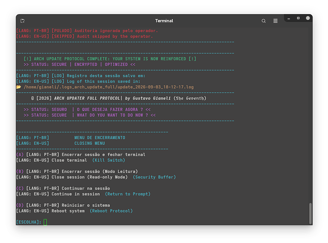Minimize the Terminal window
This screenshot has height=243, width=328.
tap(289, 18)
